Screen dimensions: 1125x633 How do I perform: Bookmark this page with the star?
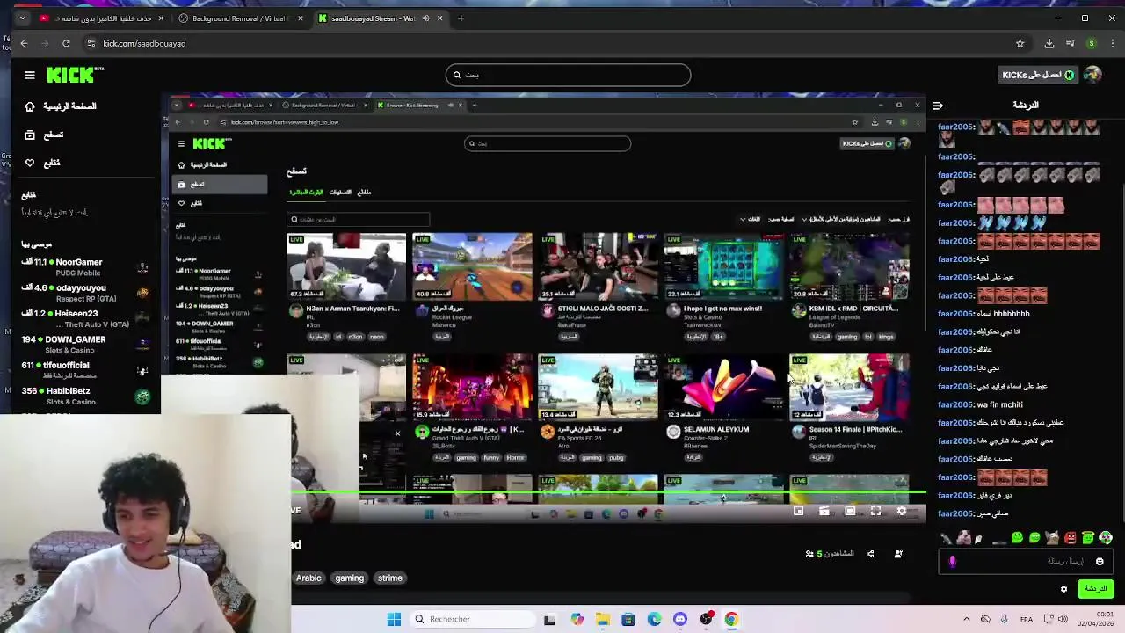tap(1020, 43)
